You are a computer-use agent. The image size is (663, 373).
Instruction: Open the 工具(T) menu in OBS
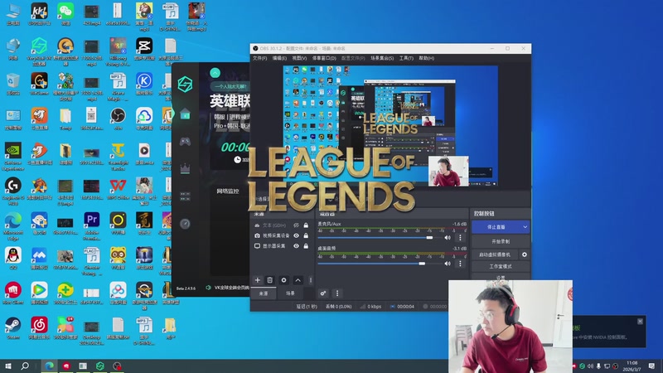406,58
